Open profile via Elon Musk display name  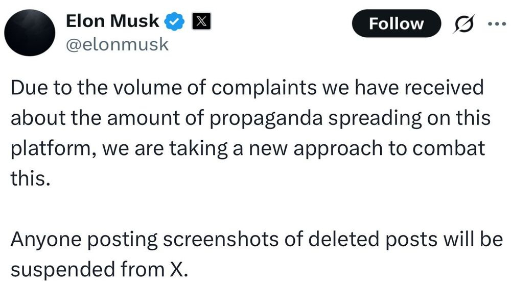point(112,21)
